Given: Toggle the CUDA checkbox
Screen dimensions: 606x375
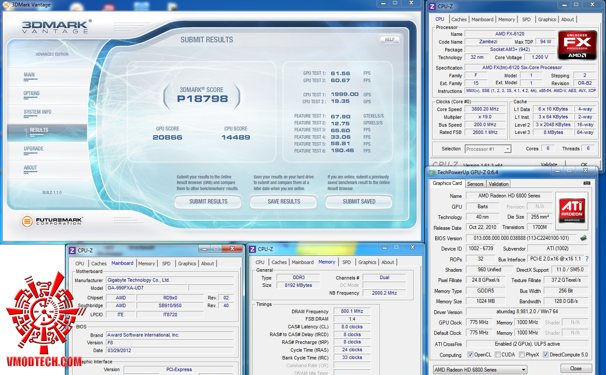Looking at the screenshot, I should tap(498, 355).
